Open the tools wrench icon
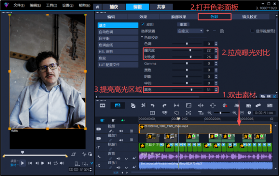Viewport: 279px width, 176px height. (143, 105)
